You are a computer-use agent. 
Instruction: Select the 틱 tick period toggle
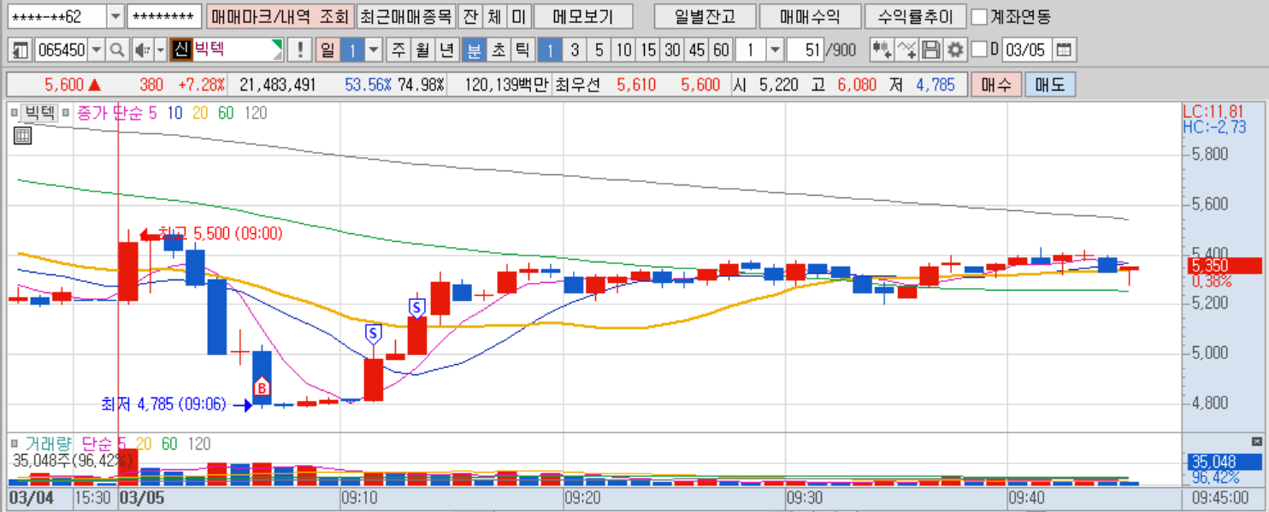(522, 50)
